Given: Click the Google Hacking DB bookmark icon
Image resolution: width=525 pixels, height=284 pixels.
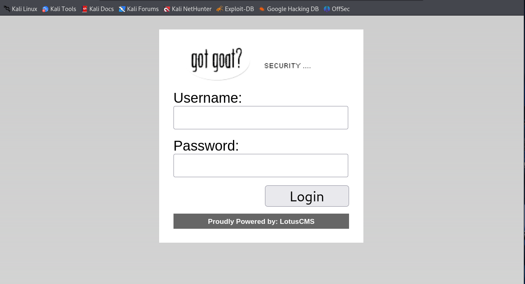Looking at the screenshot, I should 262,9.
